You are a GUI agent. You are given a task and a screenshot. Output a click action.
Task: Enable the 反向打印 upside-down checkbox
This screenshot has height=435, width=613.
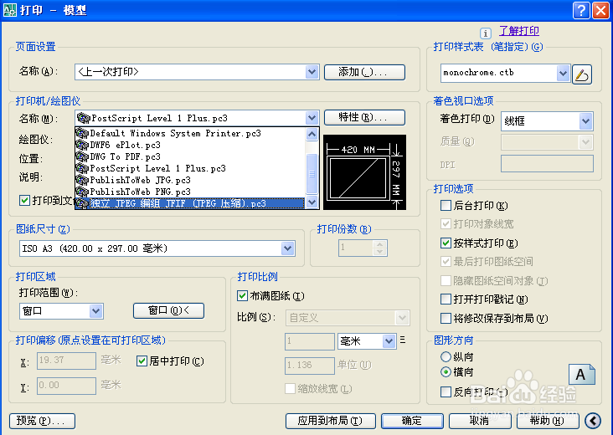pyautogui.click(x=446, y=391)
